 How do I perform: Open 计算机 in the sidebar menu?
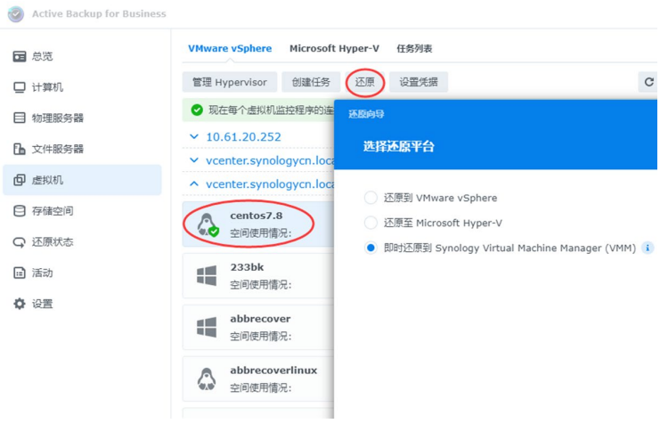pos(47,87)
